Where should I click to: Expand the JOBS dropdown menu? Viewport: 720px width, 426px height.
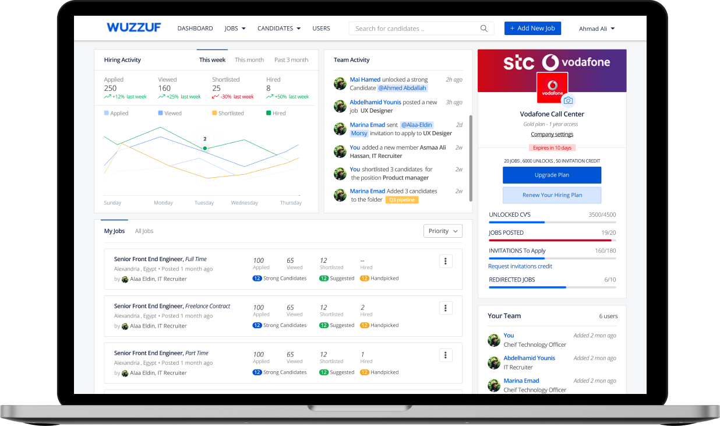point(235,29)
